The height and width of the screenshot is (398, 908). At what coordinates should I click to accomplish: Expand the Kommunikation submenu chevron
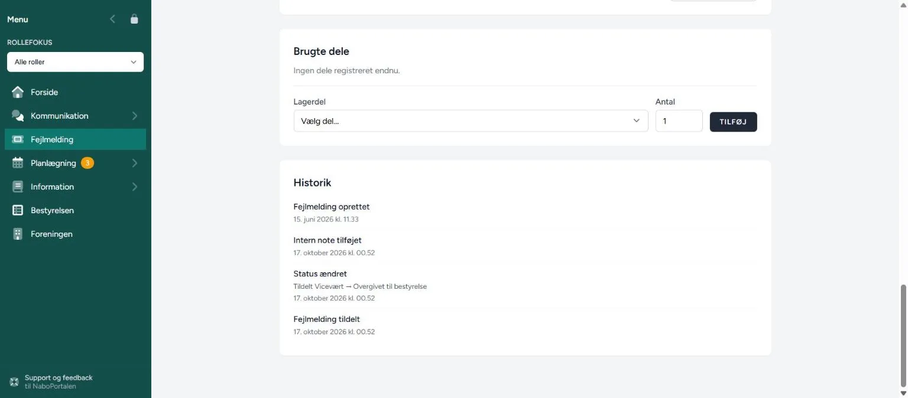[134, 116]
